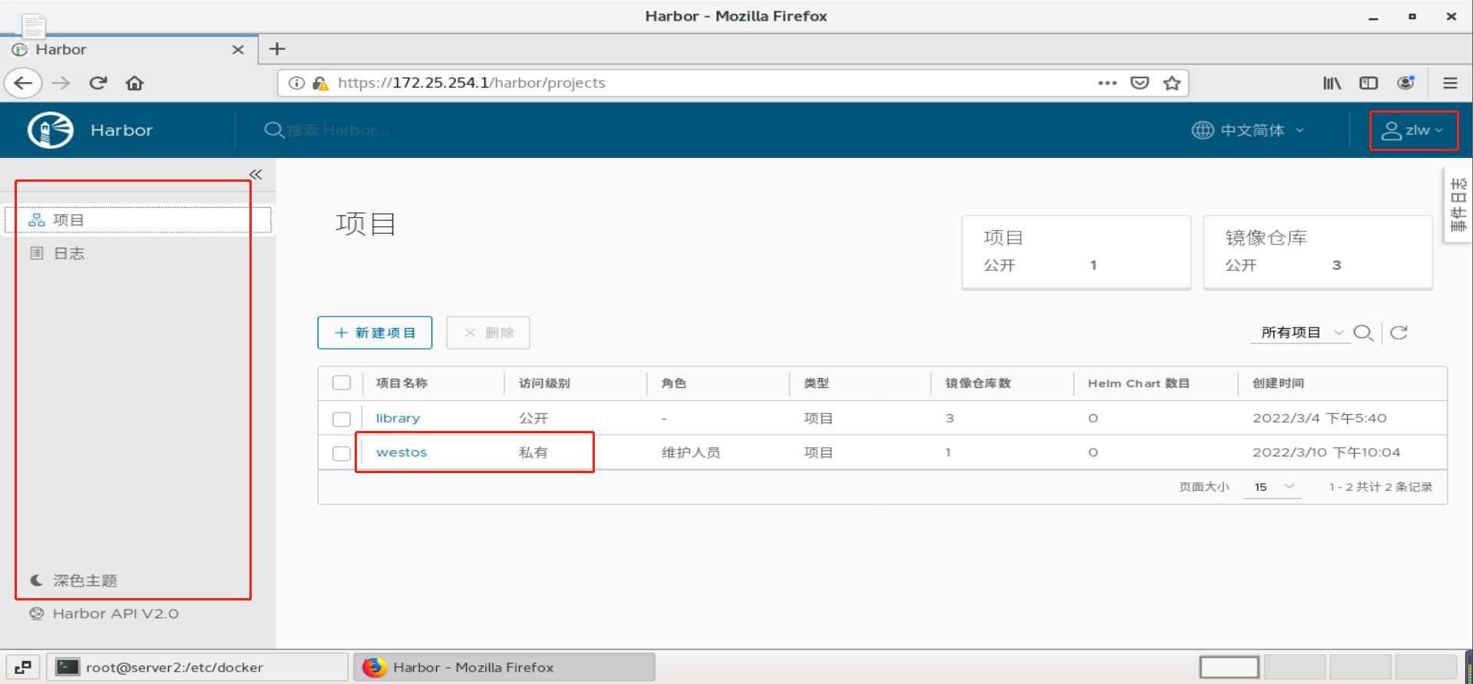Select the Harbor Firefox taskbar entry
1473x684 pixels.
pyautogui.click(x=504, y=667)
